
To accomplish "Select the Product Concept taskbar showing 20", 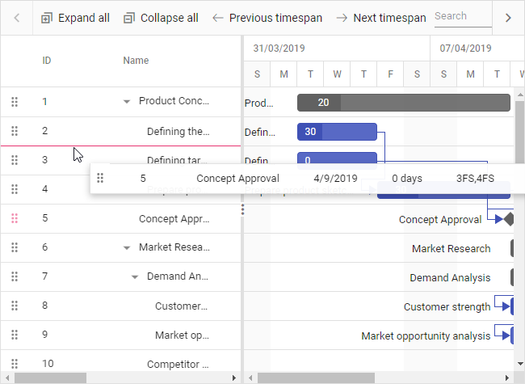I will point(404,103).
